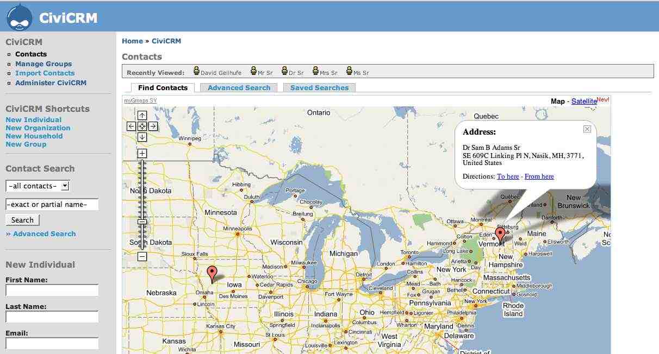Screen dimensions: 659x354
Task: Click New Group shortcut
Action: click(x=26, y=144)
